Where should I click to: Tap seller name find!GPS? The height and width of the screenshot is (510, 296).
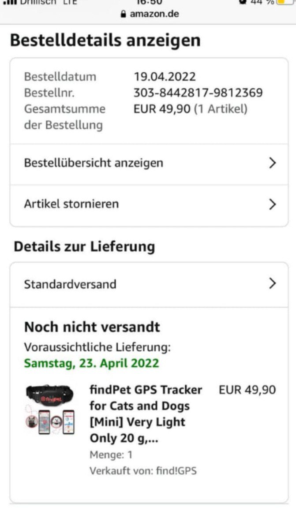[176, 471]
